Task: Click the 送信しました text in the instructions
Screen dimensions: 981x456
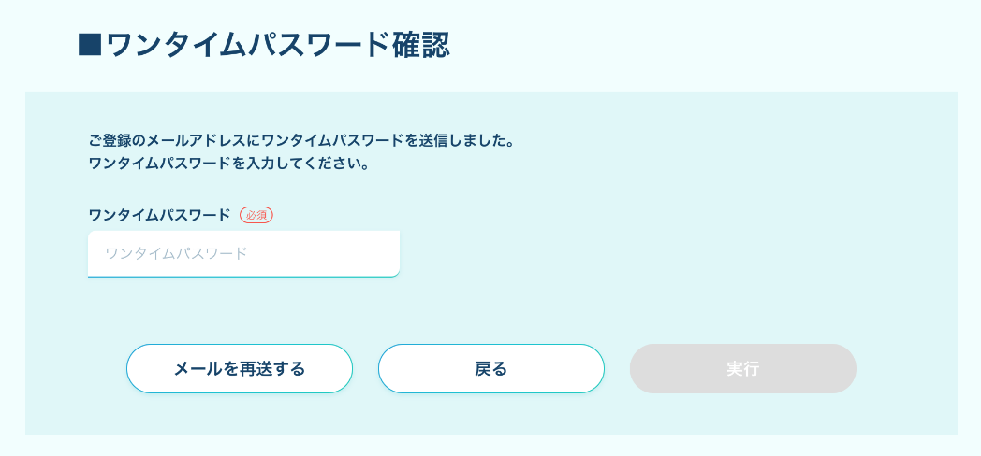Action: (x=467, y=141)
